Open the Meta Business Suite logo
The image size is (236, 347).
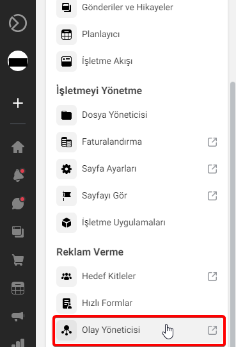click(18, 23)
